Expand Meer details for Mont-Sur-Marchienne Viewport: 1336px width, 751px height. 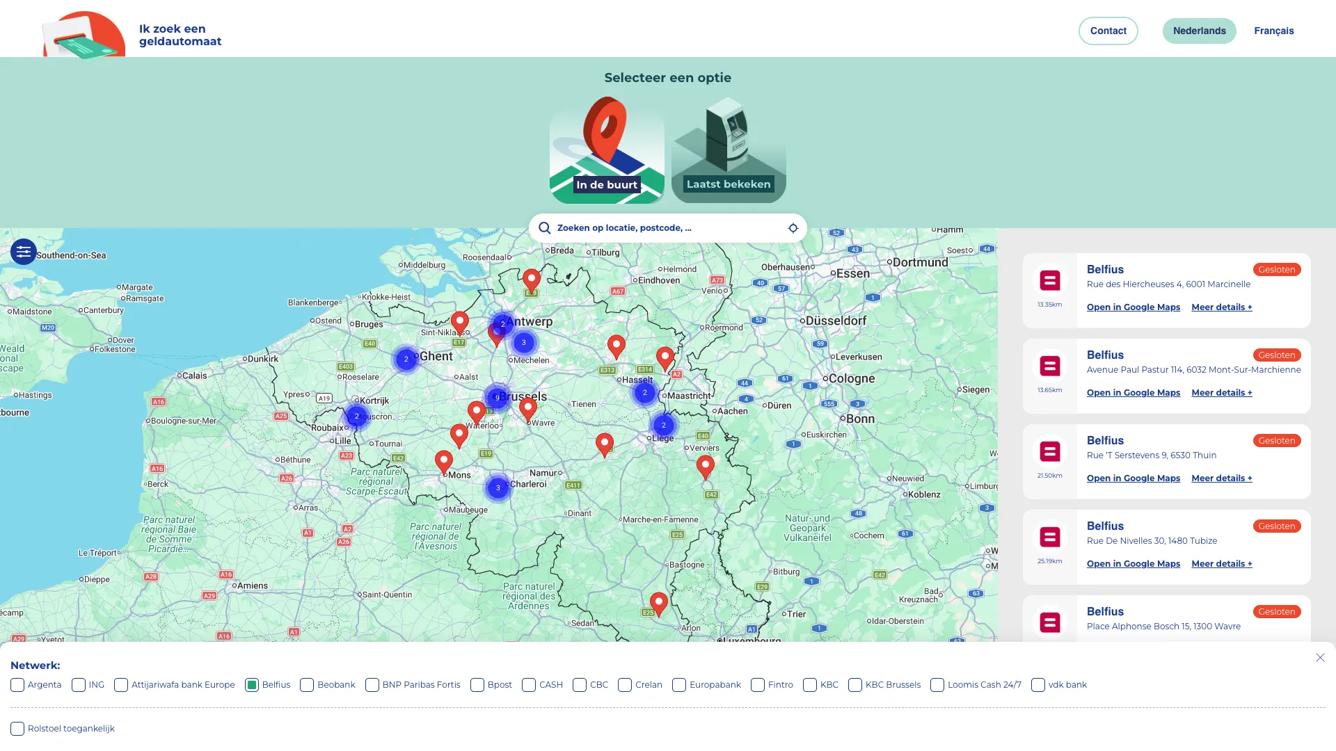pyautogui.click(x=1221, y=393)
